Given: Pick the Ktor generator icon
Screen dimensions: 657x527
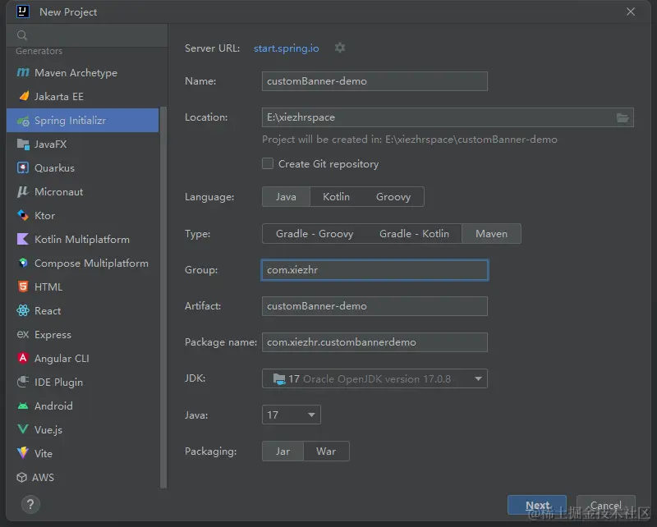Looking at the screenshot, I should click(x=23, y=215).
